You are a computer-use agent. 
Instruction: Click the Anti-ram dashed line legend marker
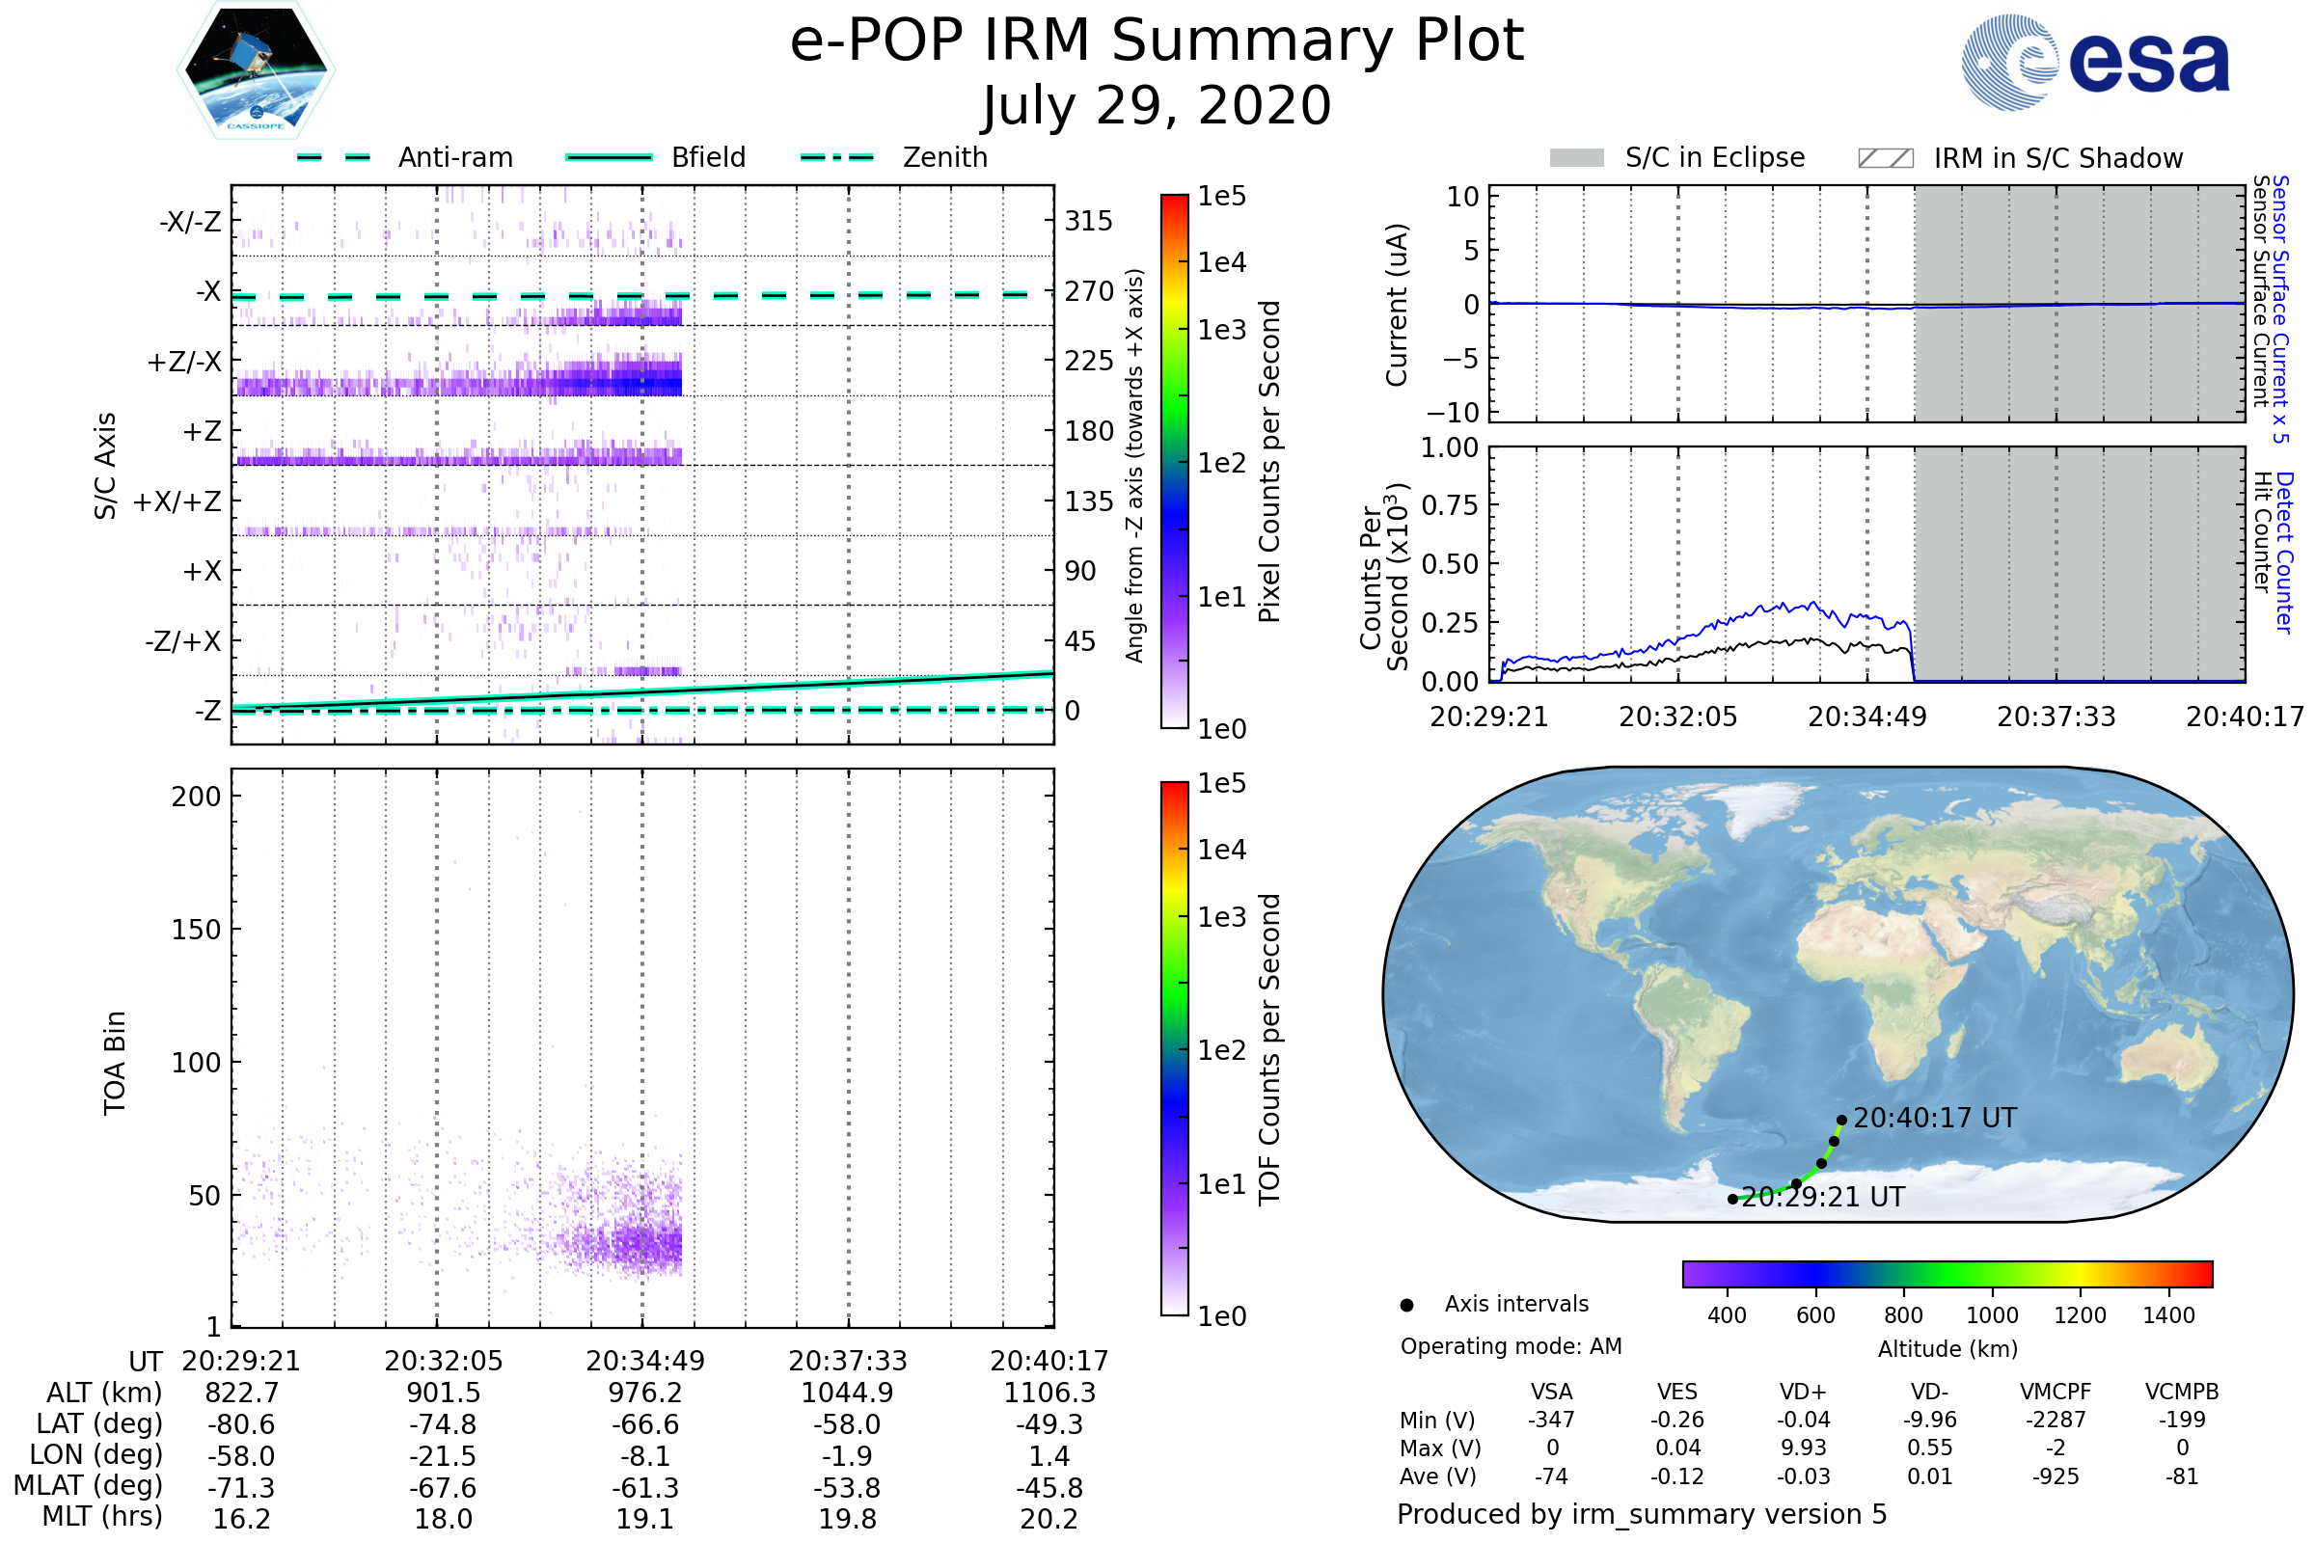click(334, 157)
